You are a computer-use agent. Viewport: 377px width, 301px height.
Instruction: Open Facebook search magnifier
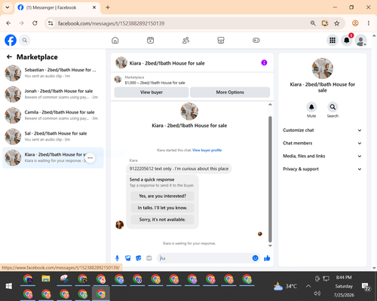[x=25, y=40]
